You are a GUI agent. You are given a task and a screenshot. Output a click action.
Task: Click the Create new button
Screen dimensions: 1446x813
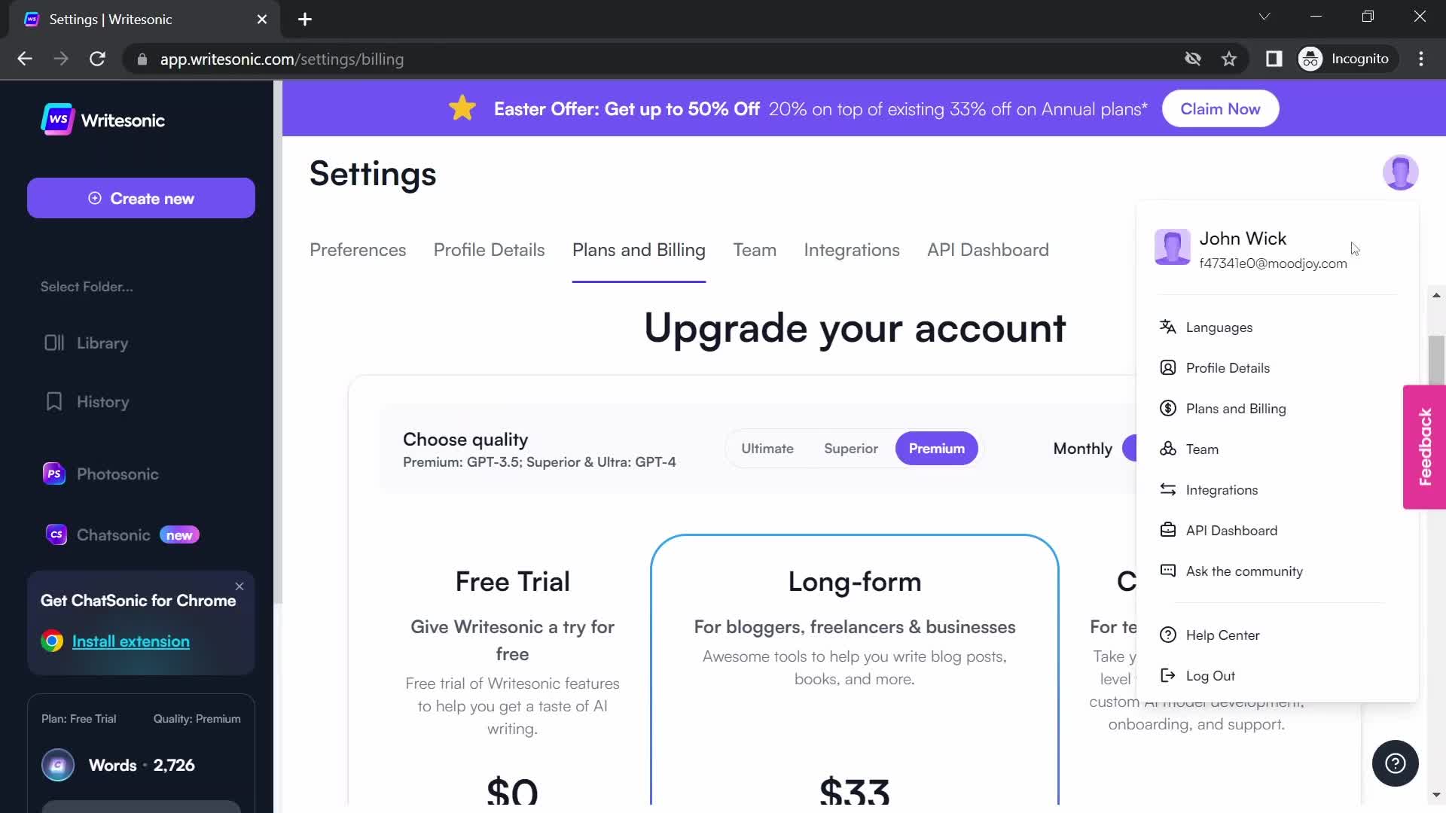141,199
